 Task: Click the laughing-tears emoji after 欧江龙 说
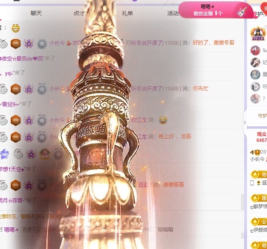coord(163,120)
